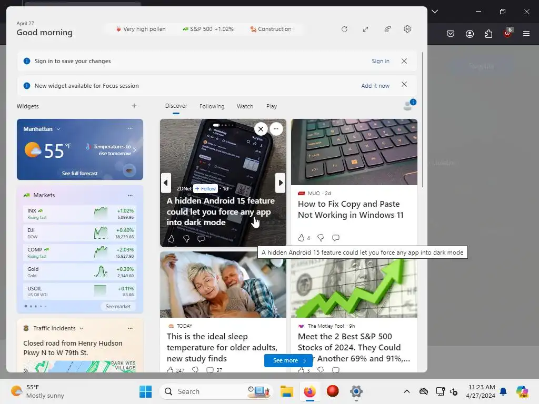The width and height of the screenshot is (539, 404).
Task: Switch to the Following tab
Action: pyautogui.click(x=212, y=106)
